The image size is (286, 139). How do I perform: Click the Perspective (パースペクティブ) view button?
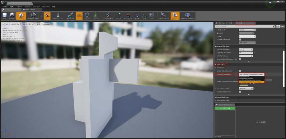(x=13, y=24)
